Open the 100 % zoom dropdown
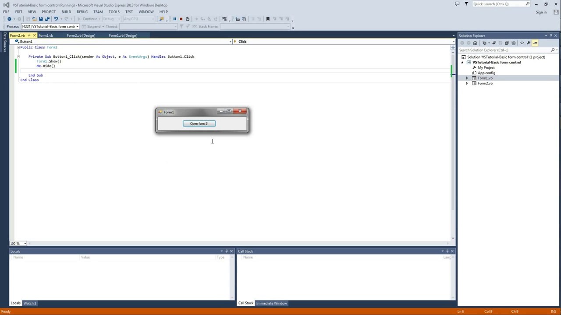 tap(25, 244)
